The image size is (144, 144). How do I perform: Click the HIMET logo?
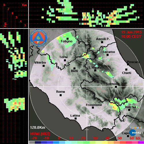pos(136,133)
